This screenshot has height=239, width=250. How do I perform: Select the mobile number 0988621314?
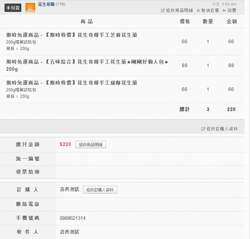tap(72, 218)
